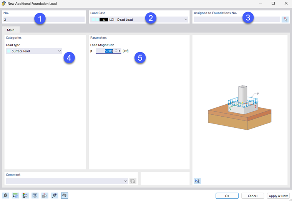Click the 'Parameters' heading
This screenshot has width=292, height=201.
98,38
